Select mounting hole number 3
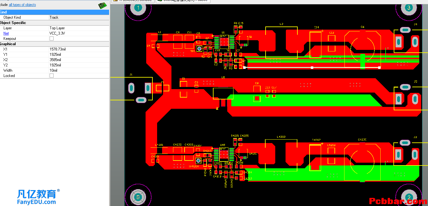 (x=409, y=8)
